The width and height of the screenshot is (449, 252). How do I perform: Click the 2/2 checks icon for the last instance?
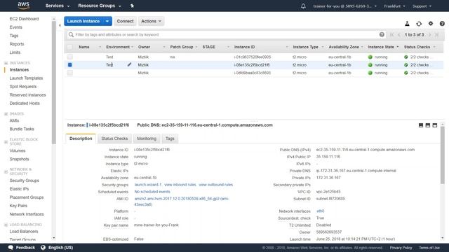pyautogui.click(x=406, y=73)
